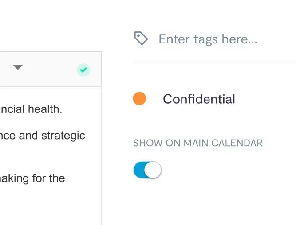Screen dimensions: 296x225
Task: Click the blank editor area below "aking for the"
Action: (44, 204)
